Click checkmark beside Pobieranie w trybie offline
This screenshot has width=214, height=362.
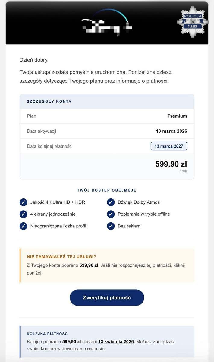click(x=111, y=214)
